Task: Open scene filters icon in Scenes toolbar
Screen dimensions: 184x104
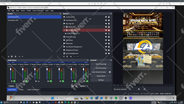Action: pos(15,57)
